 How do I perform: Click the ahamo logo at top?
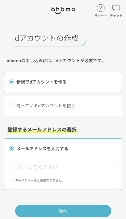pos(63,10)
